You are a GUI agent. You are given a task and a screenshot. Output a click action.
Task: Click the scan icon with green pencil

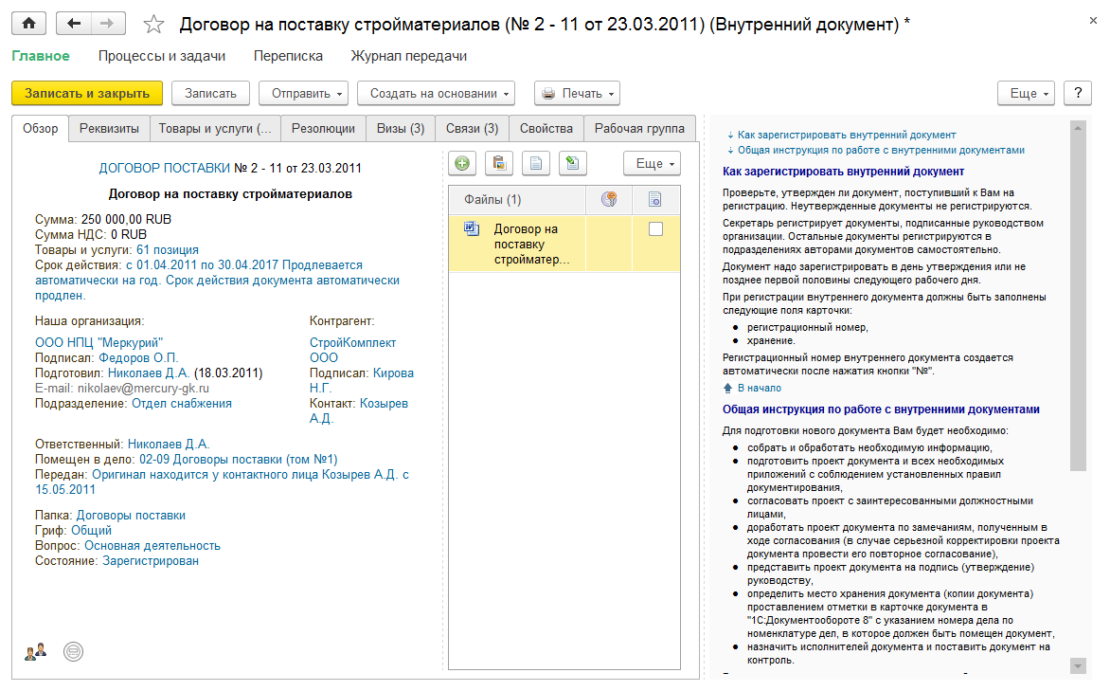(572, 163)
